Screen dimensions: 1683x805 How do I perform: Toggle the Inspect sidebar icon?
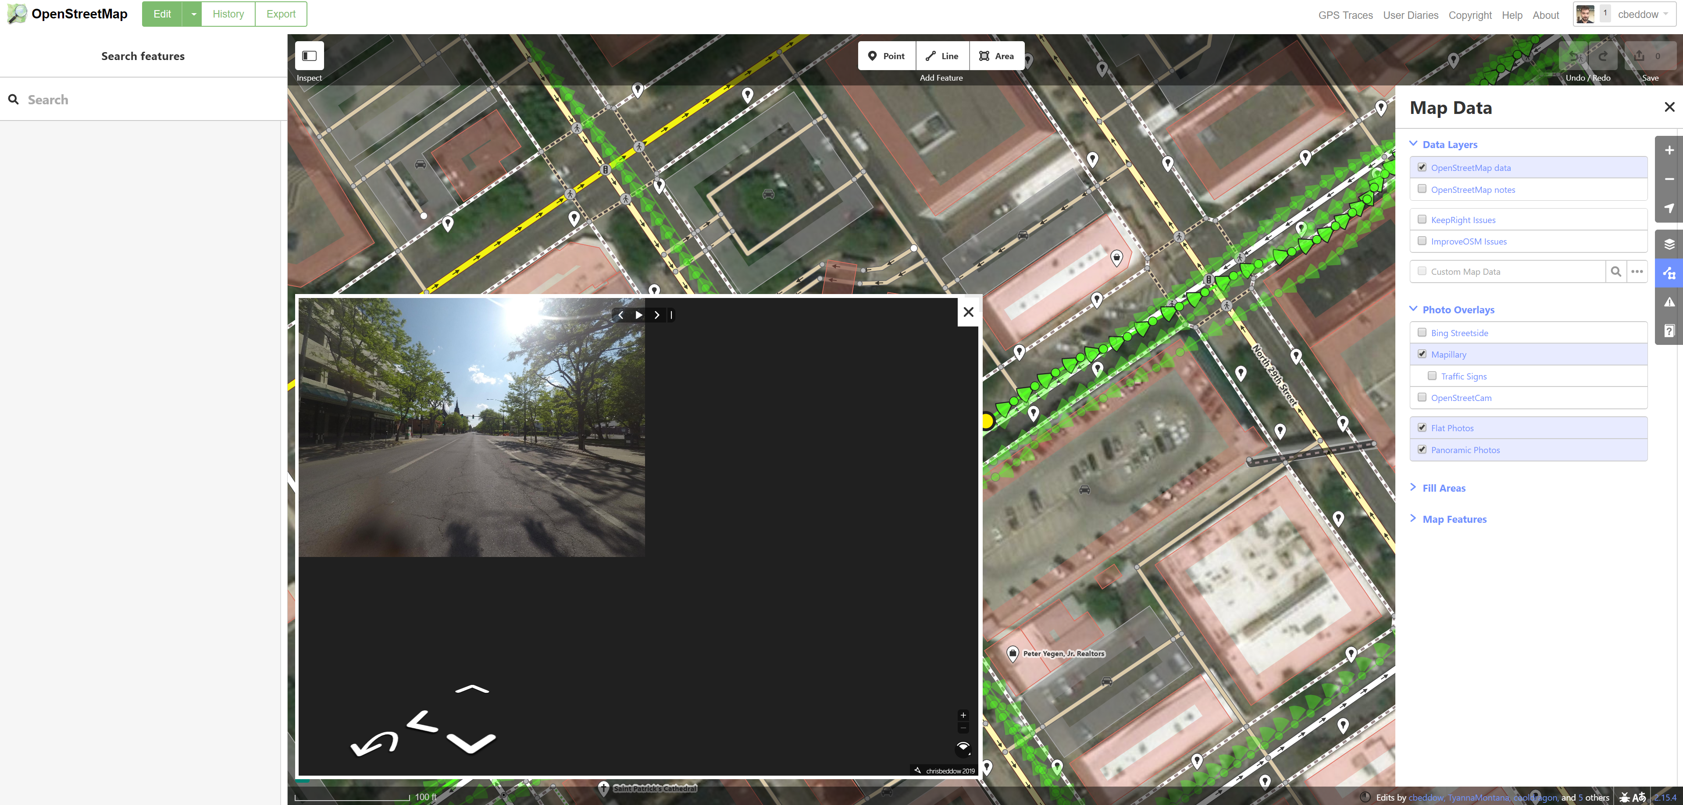click(309, 56)
